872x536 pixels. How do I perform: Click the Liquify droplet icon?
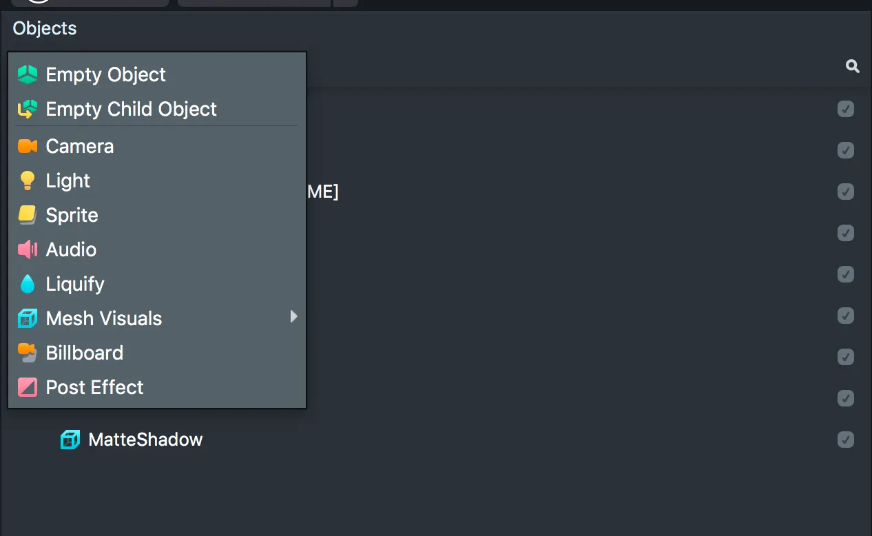(28, 283)
